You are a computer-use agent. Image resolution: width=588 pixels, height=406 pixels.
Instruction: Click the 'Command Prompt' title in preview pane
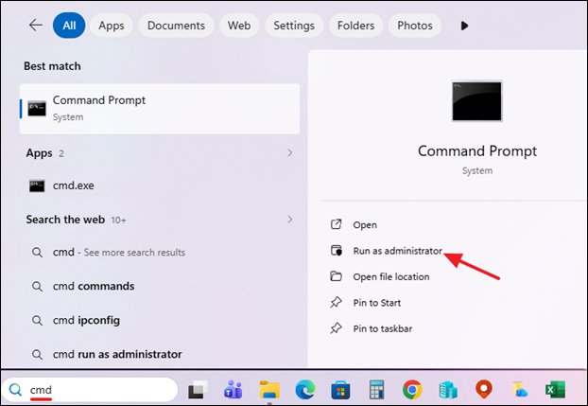[x=477, y=151]
